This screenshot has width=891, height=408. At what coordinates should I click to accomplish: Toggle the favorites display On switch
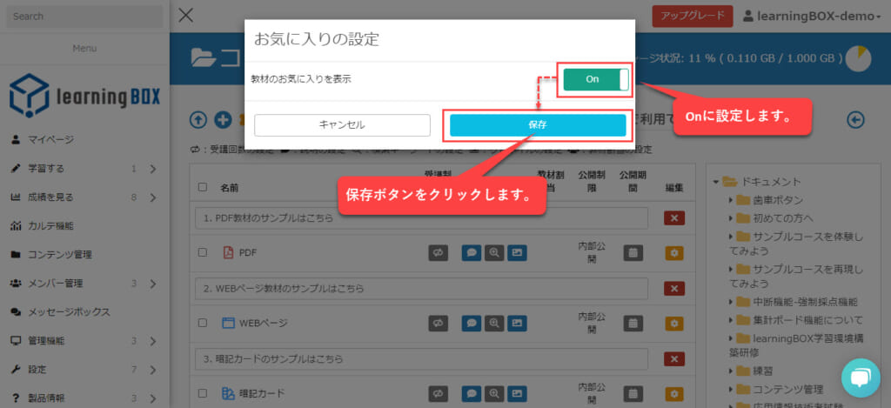(595, 79)
